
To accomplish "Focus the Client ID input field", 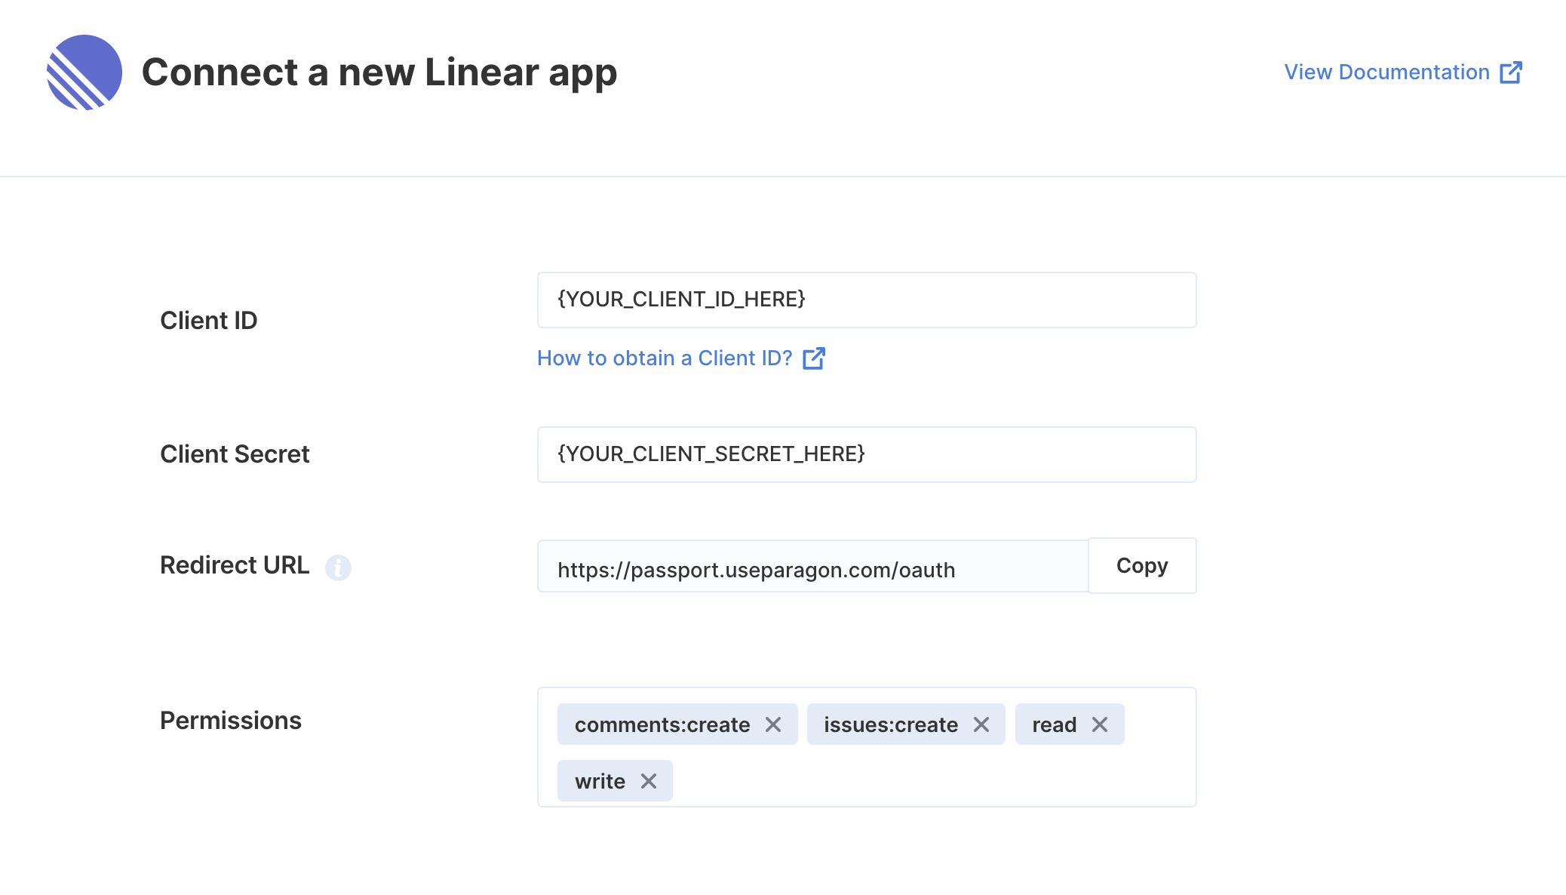I will coord(867,300).
